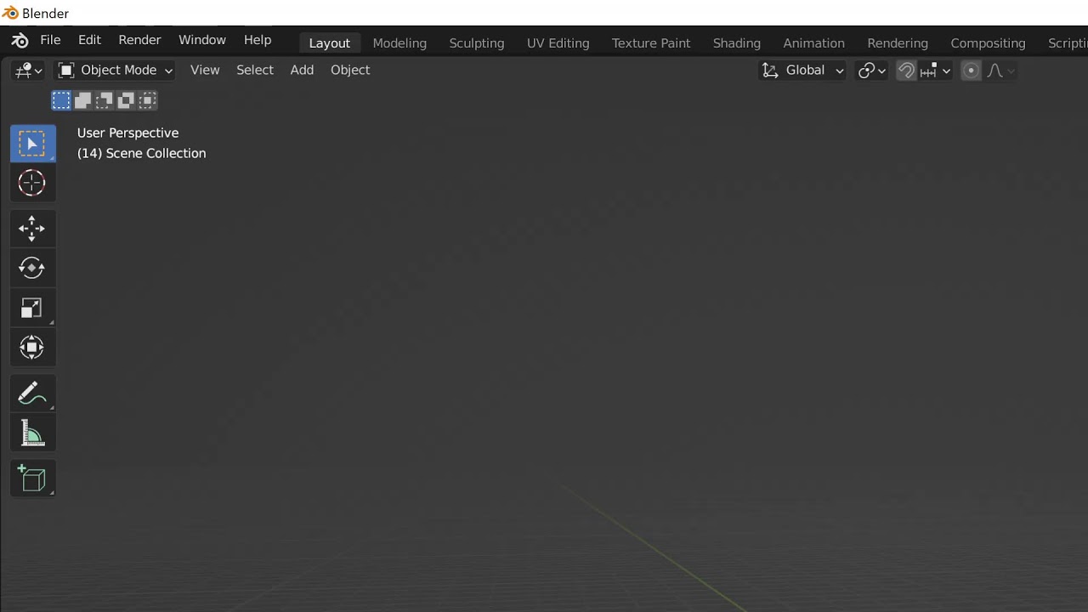Open the viewport View menu

point(205,71)
